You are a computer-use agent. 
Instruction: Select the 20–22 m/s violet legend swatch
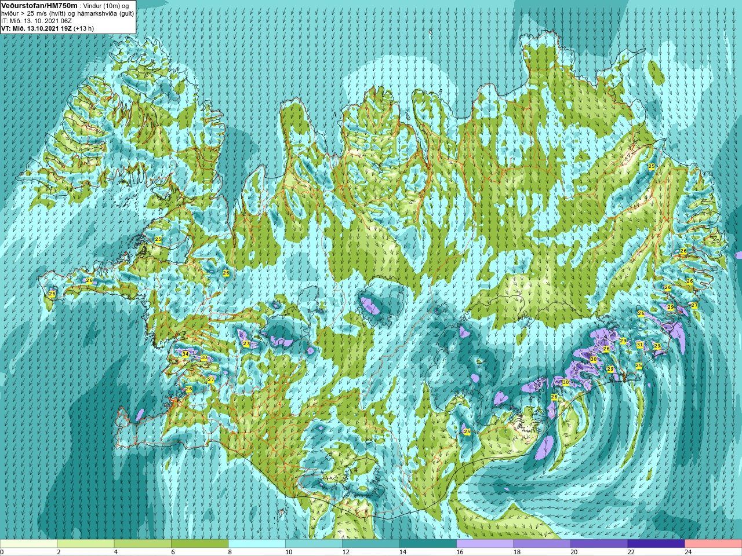point(599,544)
